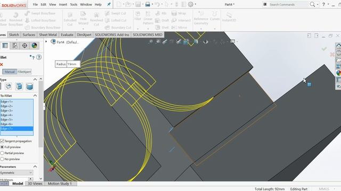Switch fillet mode to Manual

coord(10,72)
